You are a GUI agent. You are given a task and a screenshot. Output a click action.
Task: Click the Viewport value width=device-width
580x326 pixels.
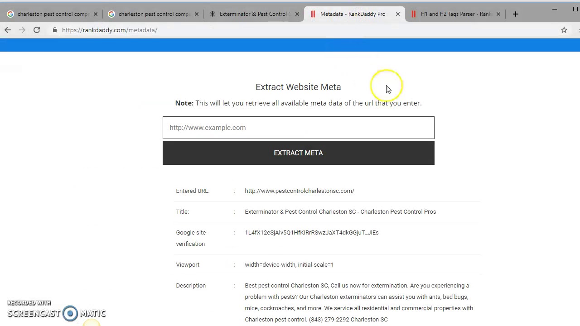tap(289, 265)
